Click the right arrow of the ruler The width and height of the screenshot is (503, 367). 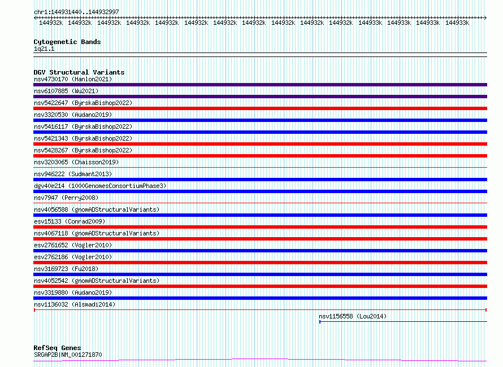coord(485,18)
